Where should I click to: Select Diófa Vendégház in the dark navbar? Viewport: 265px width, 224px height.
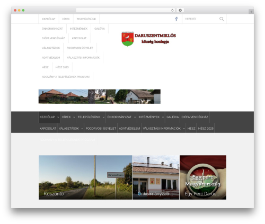coord(195,117)
